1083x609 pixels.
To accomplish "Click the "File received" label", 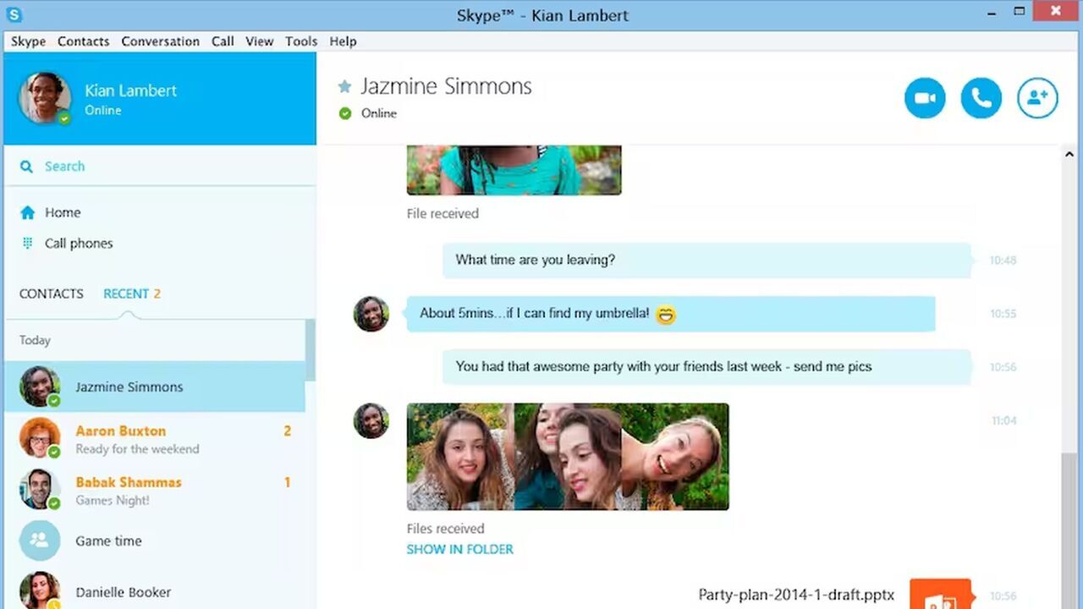I will tap(443, 214).
